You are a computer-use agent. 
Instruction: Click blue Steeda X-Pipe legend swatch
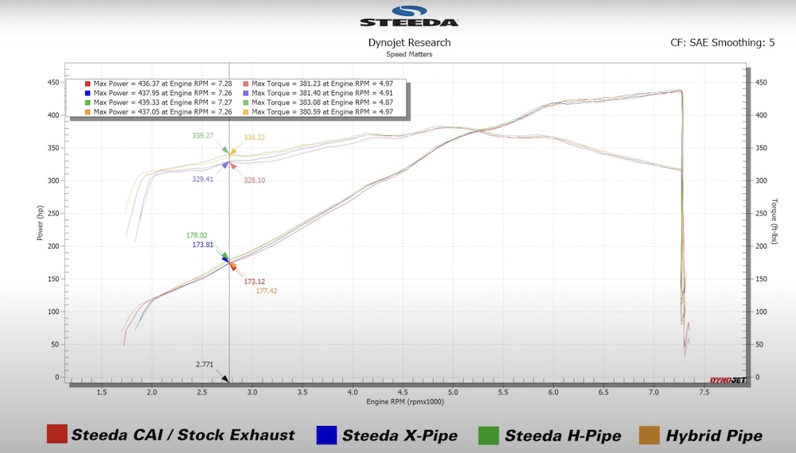pos(326,435)
